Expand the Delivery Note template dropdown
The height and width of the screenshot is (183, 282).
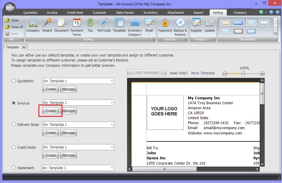(112, 124)
